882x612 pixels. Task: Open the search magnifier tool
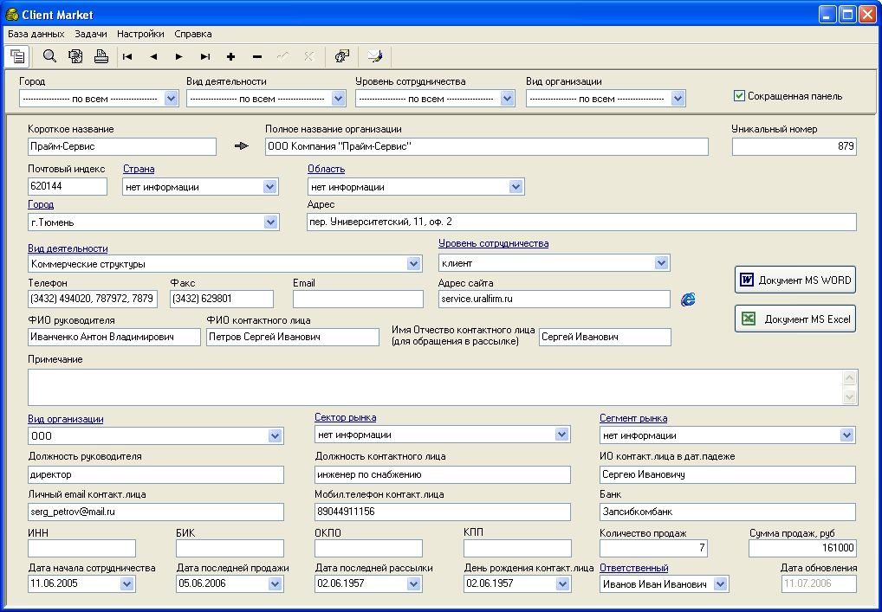(49, 56)
